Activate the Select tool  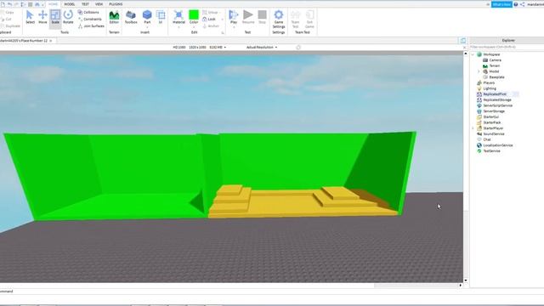point(31,17)
